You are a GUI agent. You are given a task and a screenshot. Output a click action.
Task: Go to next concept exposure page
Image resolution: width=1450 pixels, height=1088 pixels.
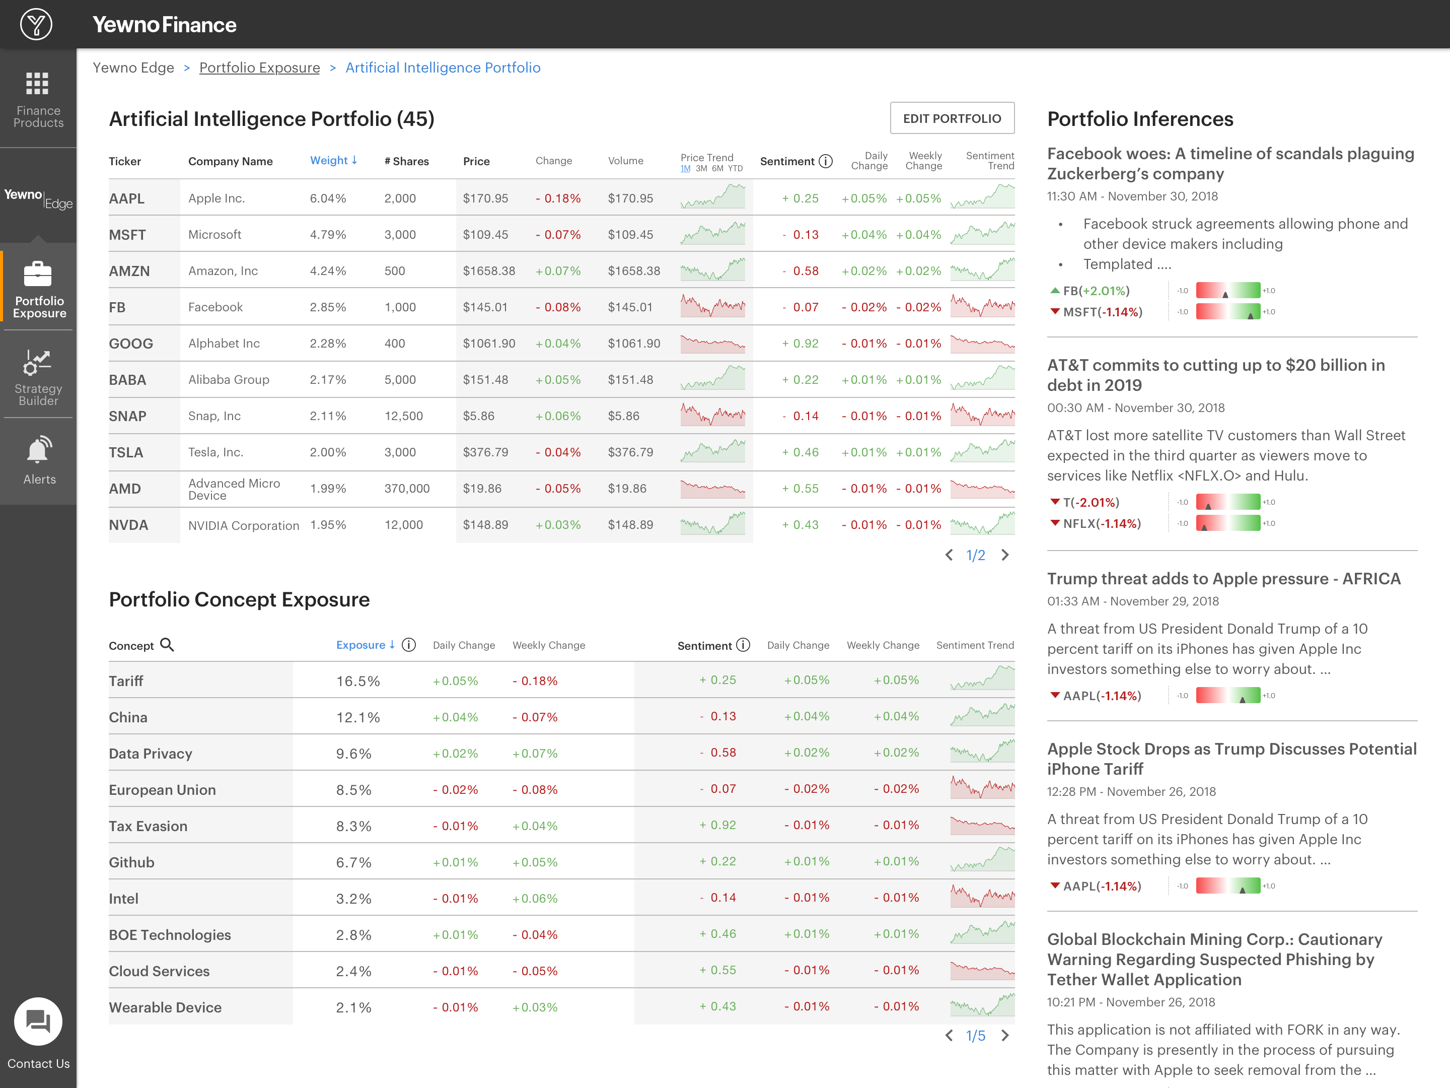pyautogui.click(x=1005, y=1036)
